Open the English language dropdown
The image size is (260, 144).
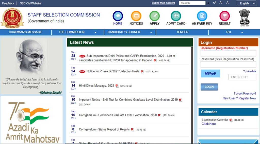(x=246, y=3)
